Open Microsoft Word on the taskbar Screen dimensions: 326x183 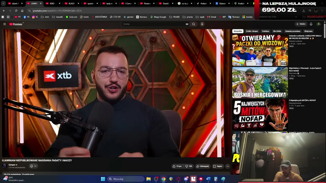click(208, 179)
